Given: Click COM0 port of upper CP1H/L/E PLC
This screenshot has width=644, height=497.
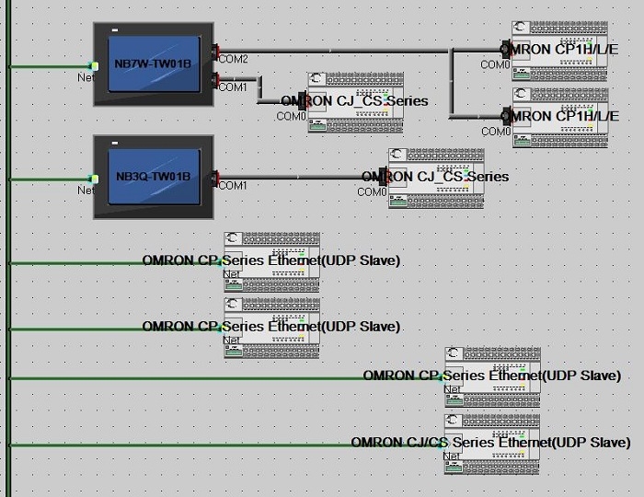Looking at the screenshot, I should pyautogui.click(x=506, y=50).
